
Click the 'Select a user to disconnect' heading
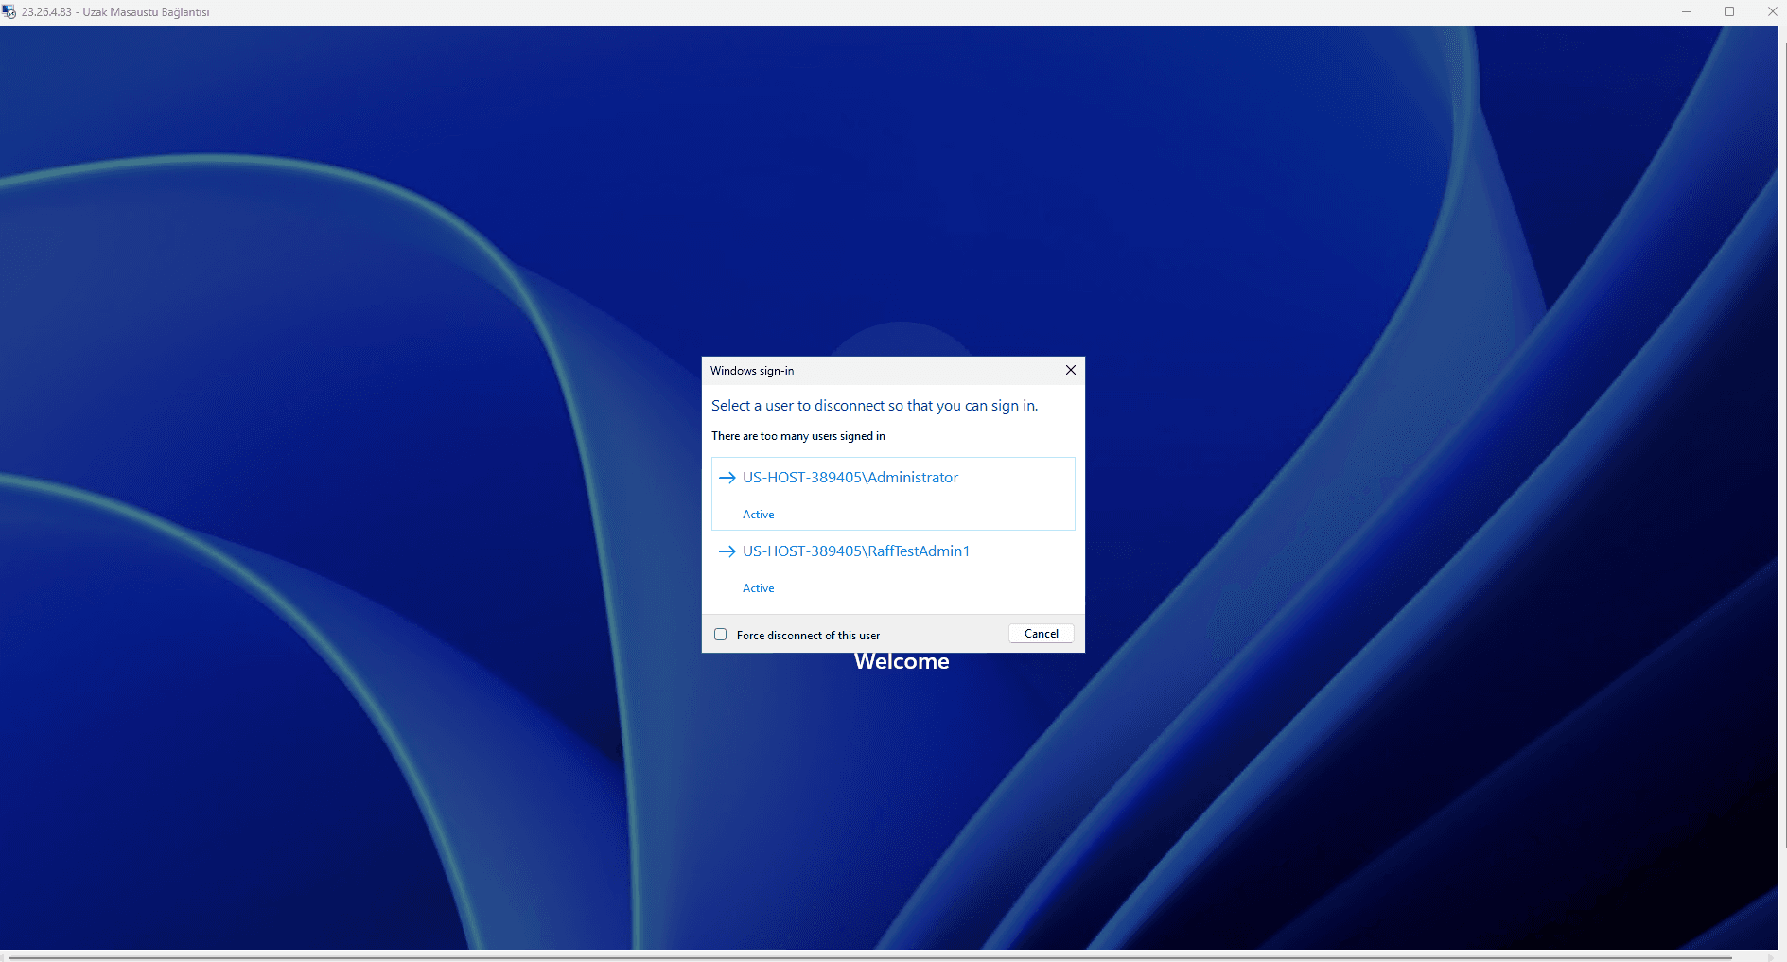[x=874, y=406]
